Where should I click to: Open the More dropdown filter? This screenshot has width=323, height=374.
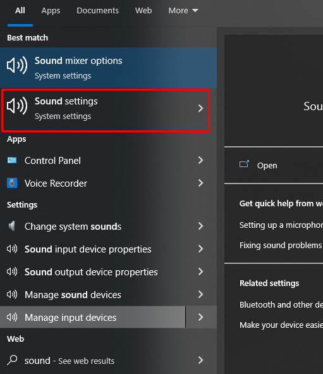coord(183,11)
